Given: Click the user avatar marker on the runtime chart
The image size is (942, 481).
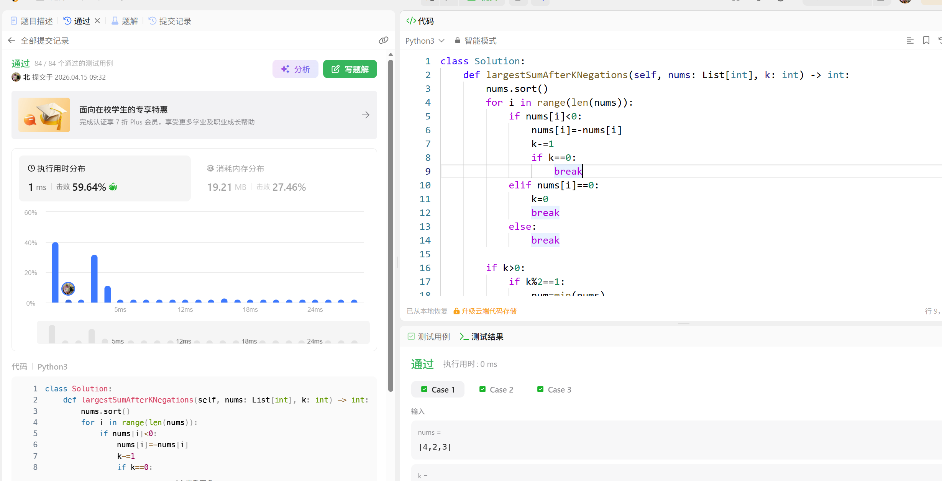Looking at the screenshot, I should (68, 289).
